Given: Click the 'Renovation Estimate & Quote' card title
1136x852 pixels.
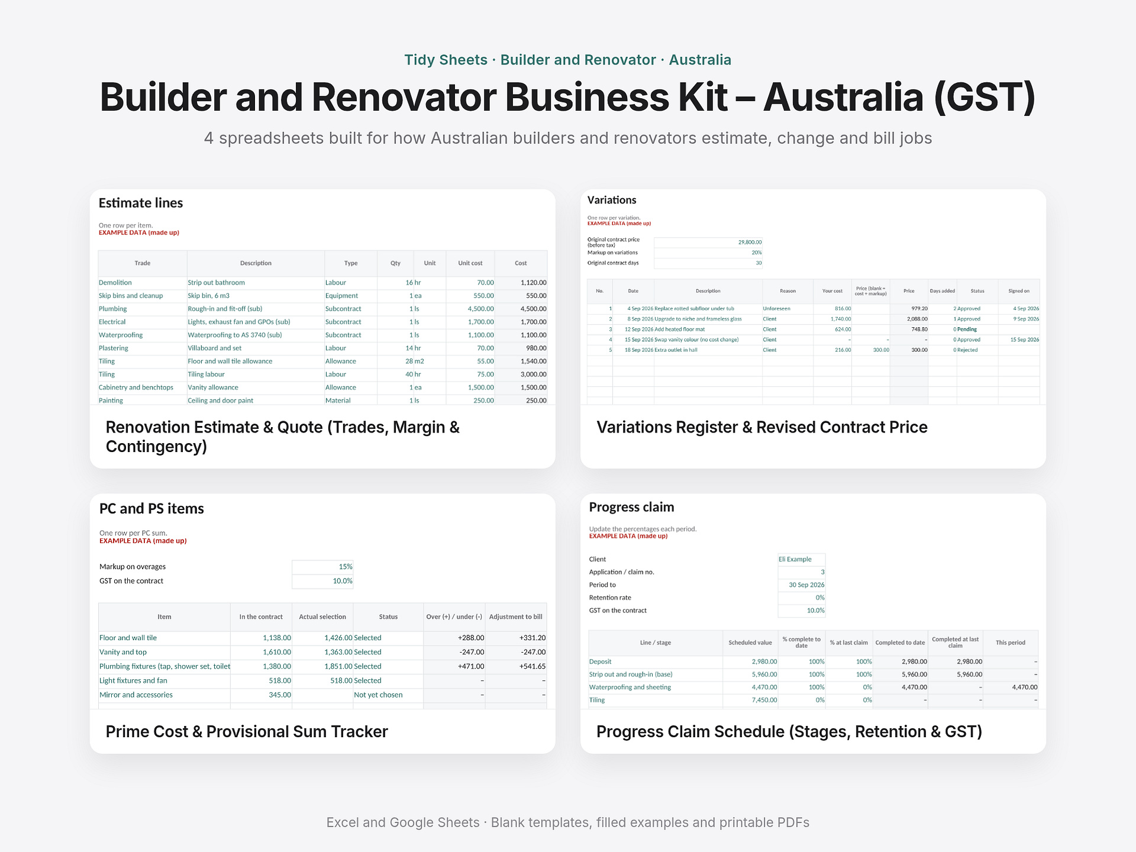Looking at the screenshot, I should click(283, 437).
